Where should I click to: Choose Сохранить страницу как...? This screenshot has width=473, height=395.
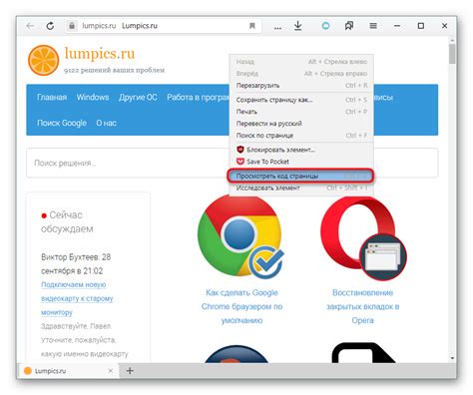(x=301, y=100)
